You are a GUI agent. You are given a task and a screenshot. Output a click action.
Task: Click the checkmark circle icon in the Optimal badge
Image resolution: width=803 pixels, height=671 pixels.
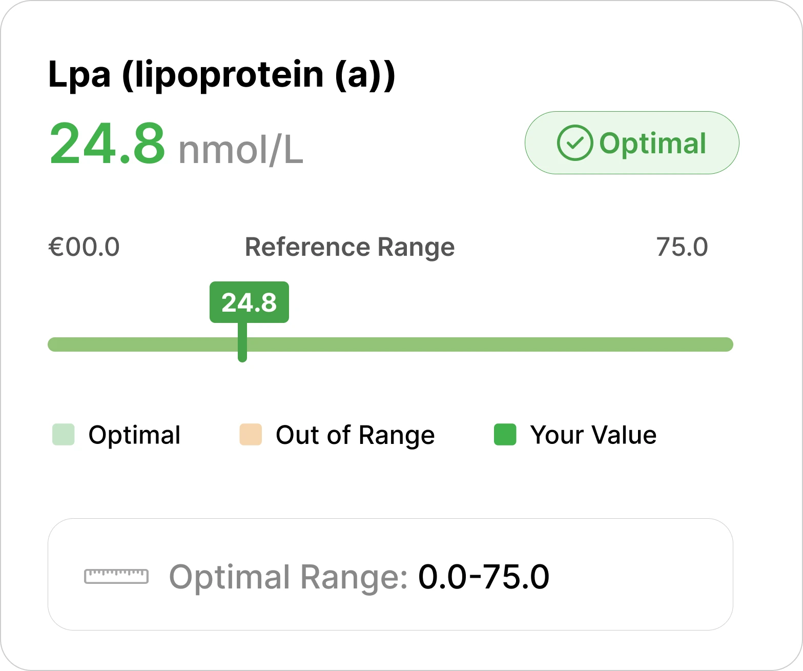574,143
